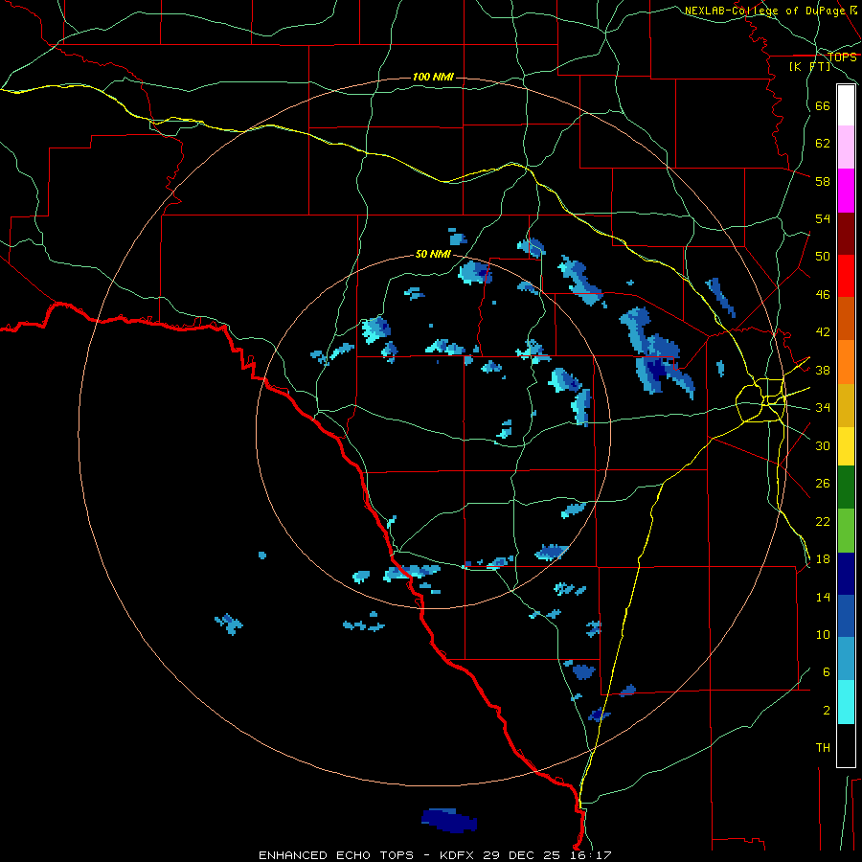Pick the light green 26 legend swatch

(x=846, y=531)
